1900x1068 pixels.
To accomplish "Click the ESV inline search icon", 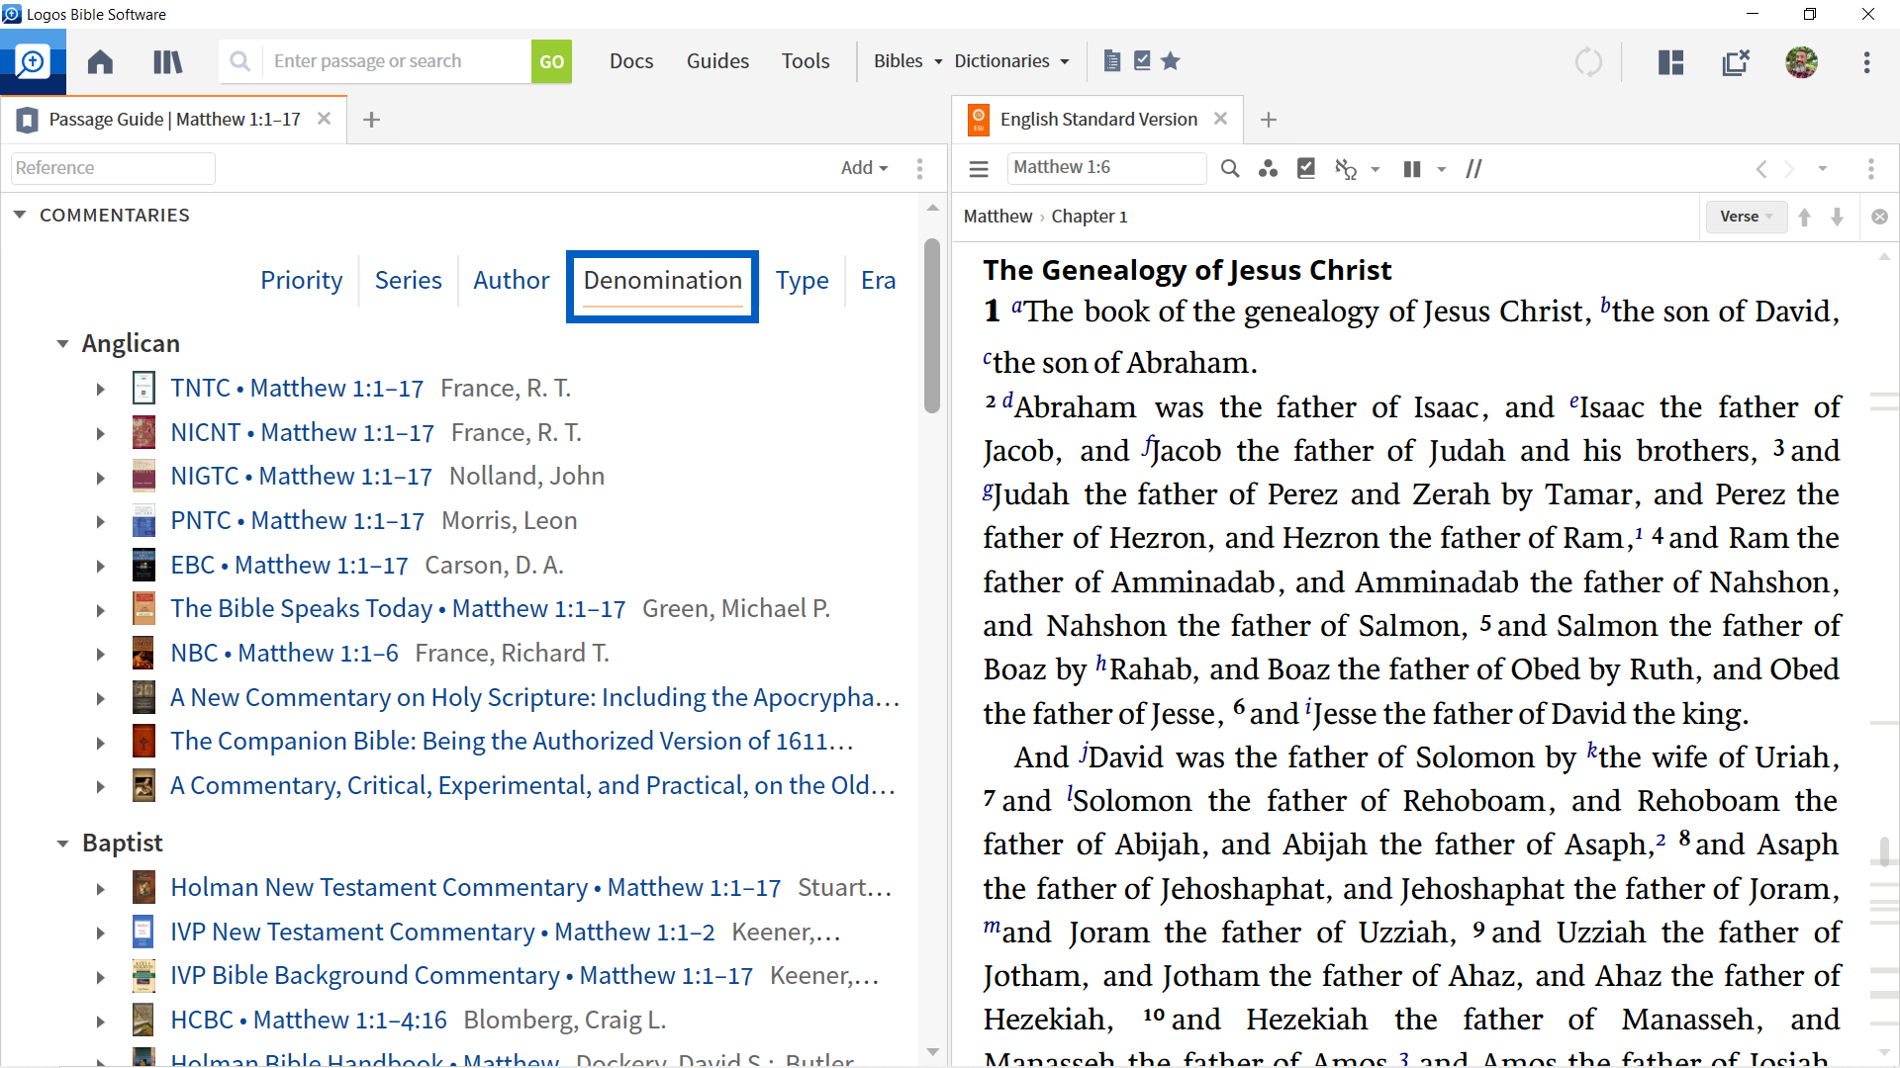I will pos(1229,169).
